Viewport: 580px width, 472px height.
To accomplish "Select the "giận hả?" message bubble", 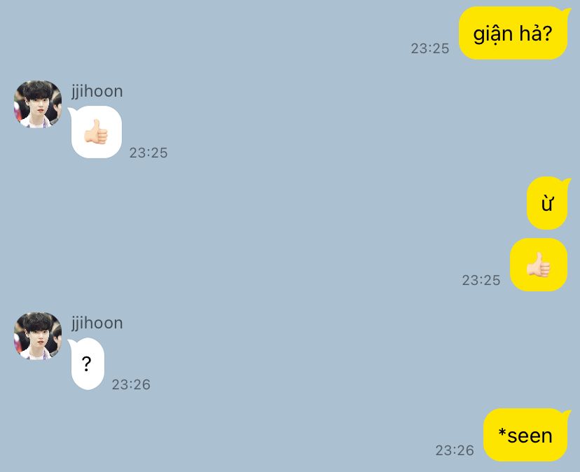I will pos(513,33).
